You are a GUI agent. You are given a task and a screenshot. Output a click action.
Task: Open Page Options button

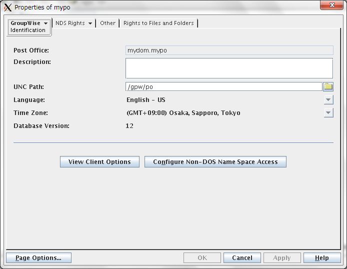(38, 257)
